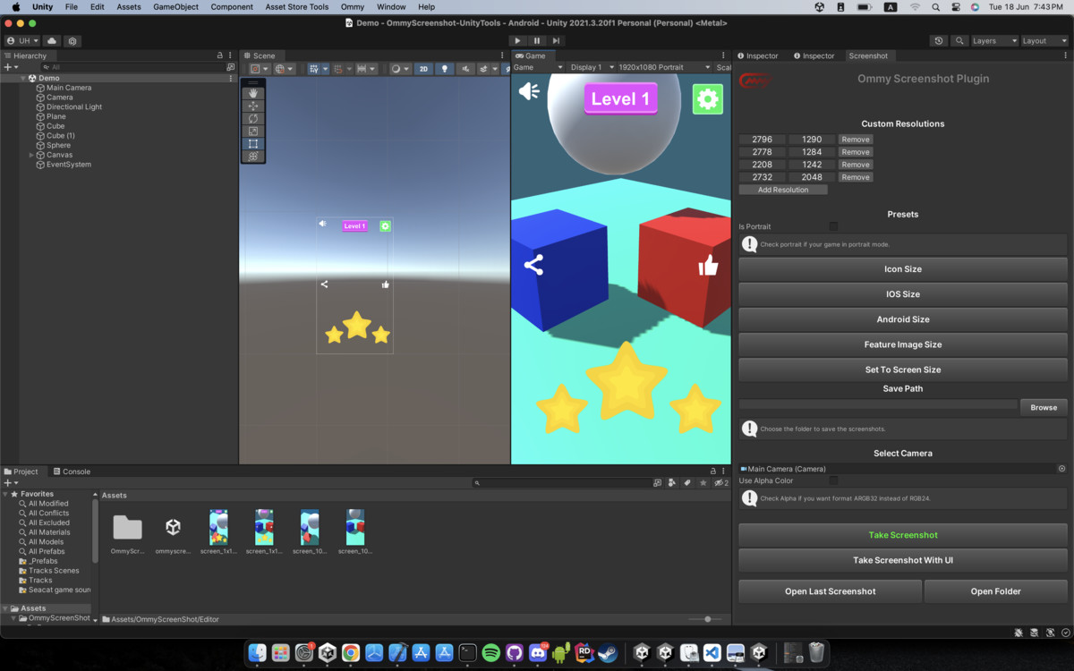Select the Move tool in Scene overlay
Image resolution: width=1074 pixels, height=671 pixels.
tap(253, 106)
